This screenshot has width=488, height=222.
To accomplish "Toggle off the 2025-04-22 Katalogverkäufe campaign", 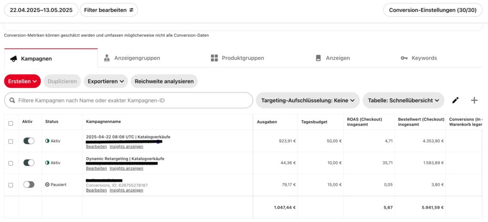I will [x=29, y=141].
